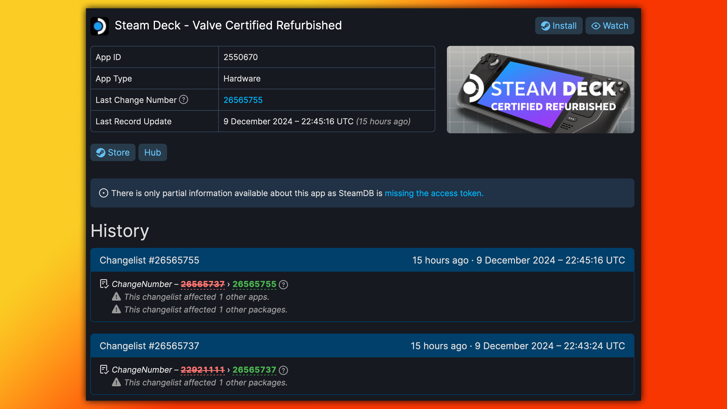Click warning icon in changelist 26565737 entry
Viewport: 727px width, 409px height.
[117, 382]
